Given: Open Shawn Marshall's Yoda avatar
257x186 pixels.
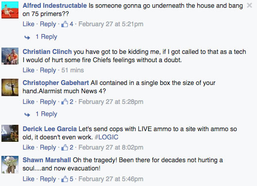Looking at the screenshot, I should point(10,165).
